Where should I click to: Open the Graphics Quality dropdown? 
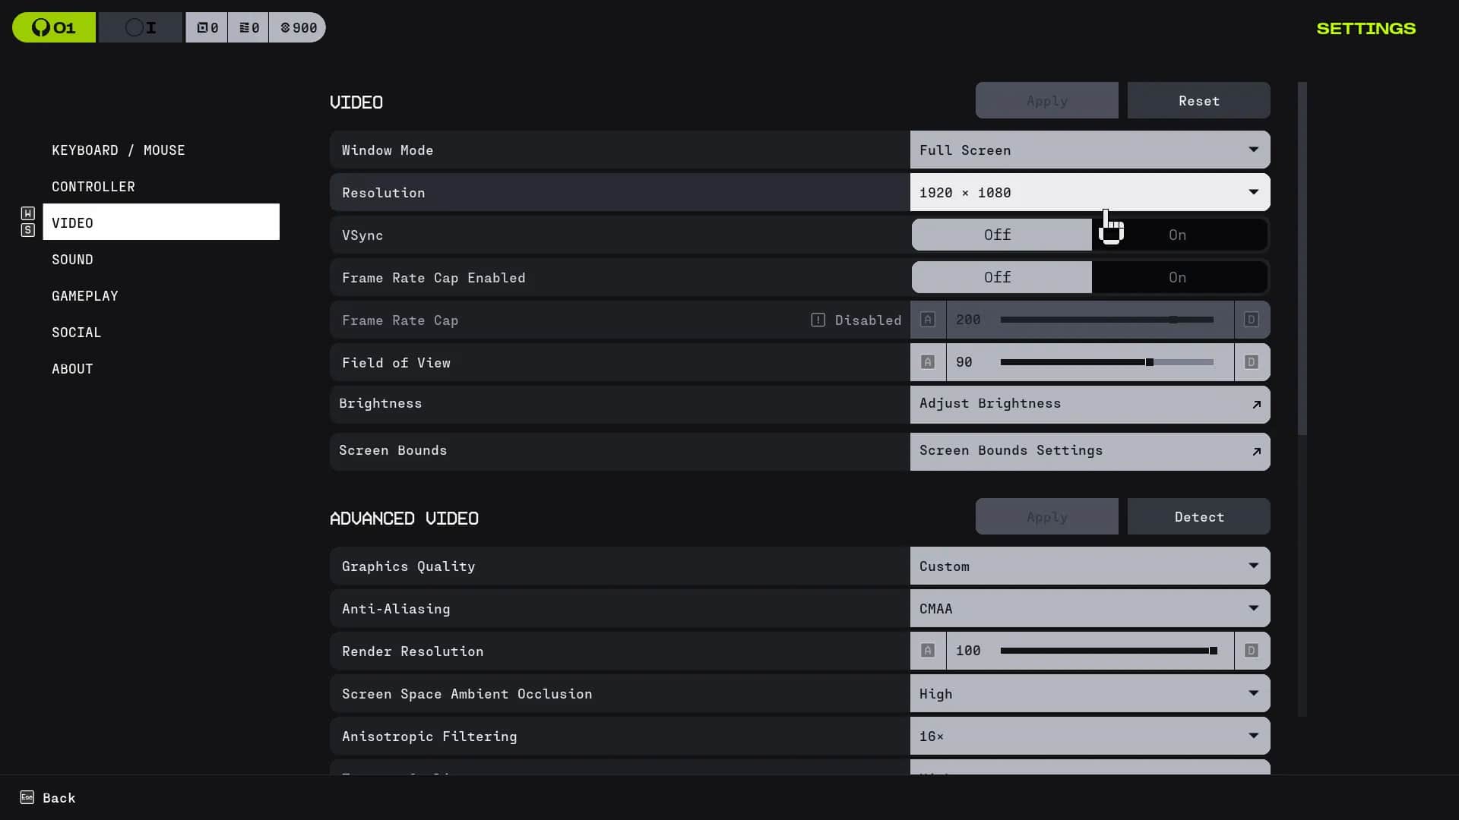(1090, 566)
